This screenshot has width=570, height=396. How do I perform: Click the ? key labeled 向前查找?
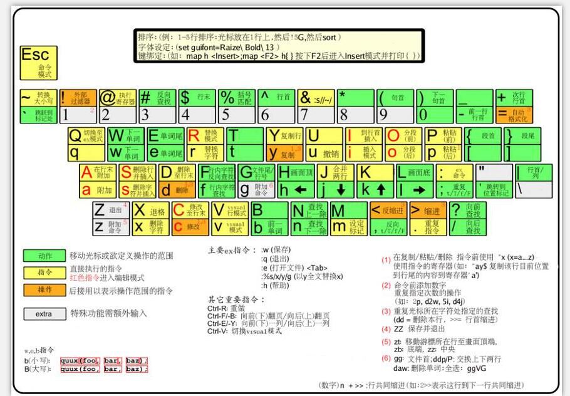pos(468,211)
